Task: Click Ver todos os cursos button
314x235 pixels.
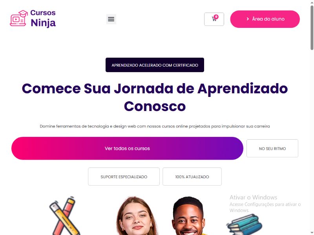Action: pos(127,148)
